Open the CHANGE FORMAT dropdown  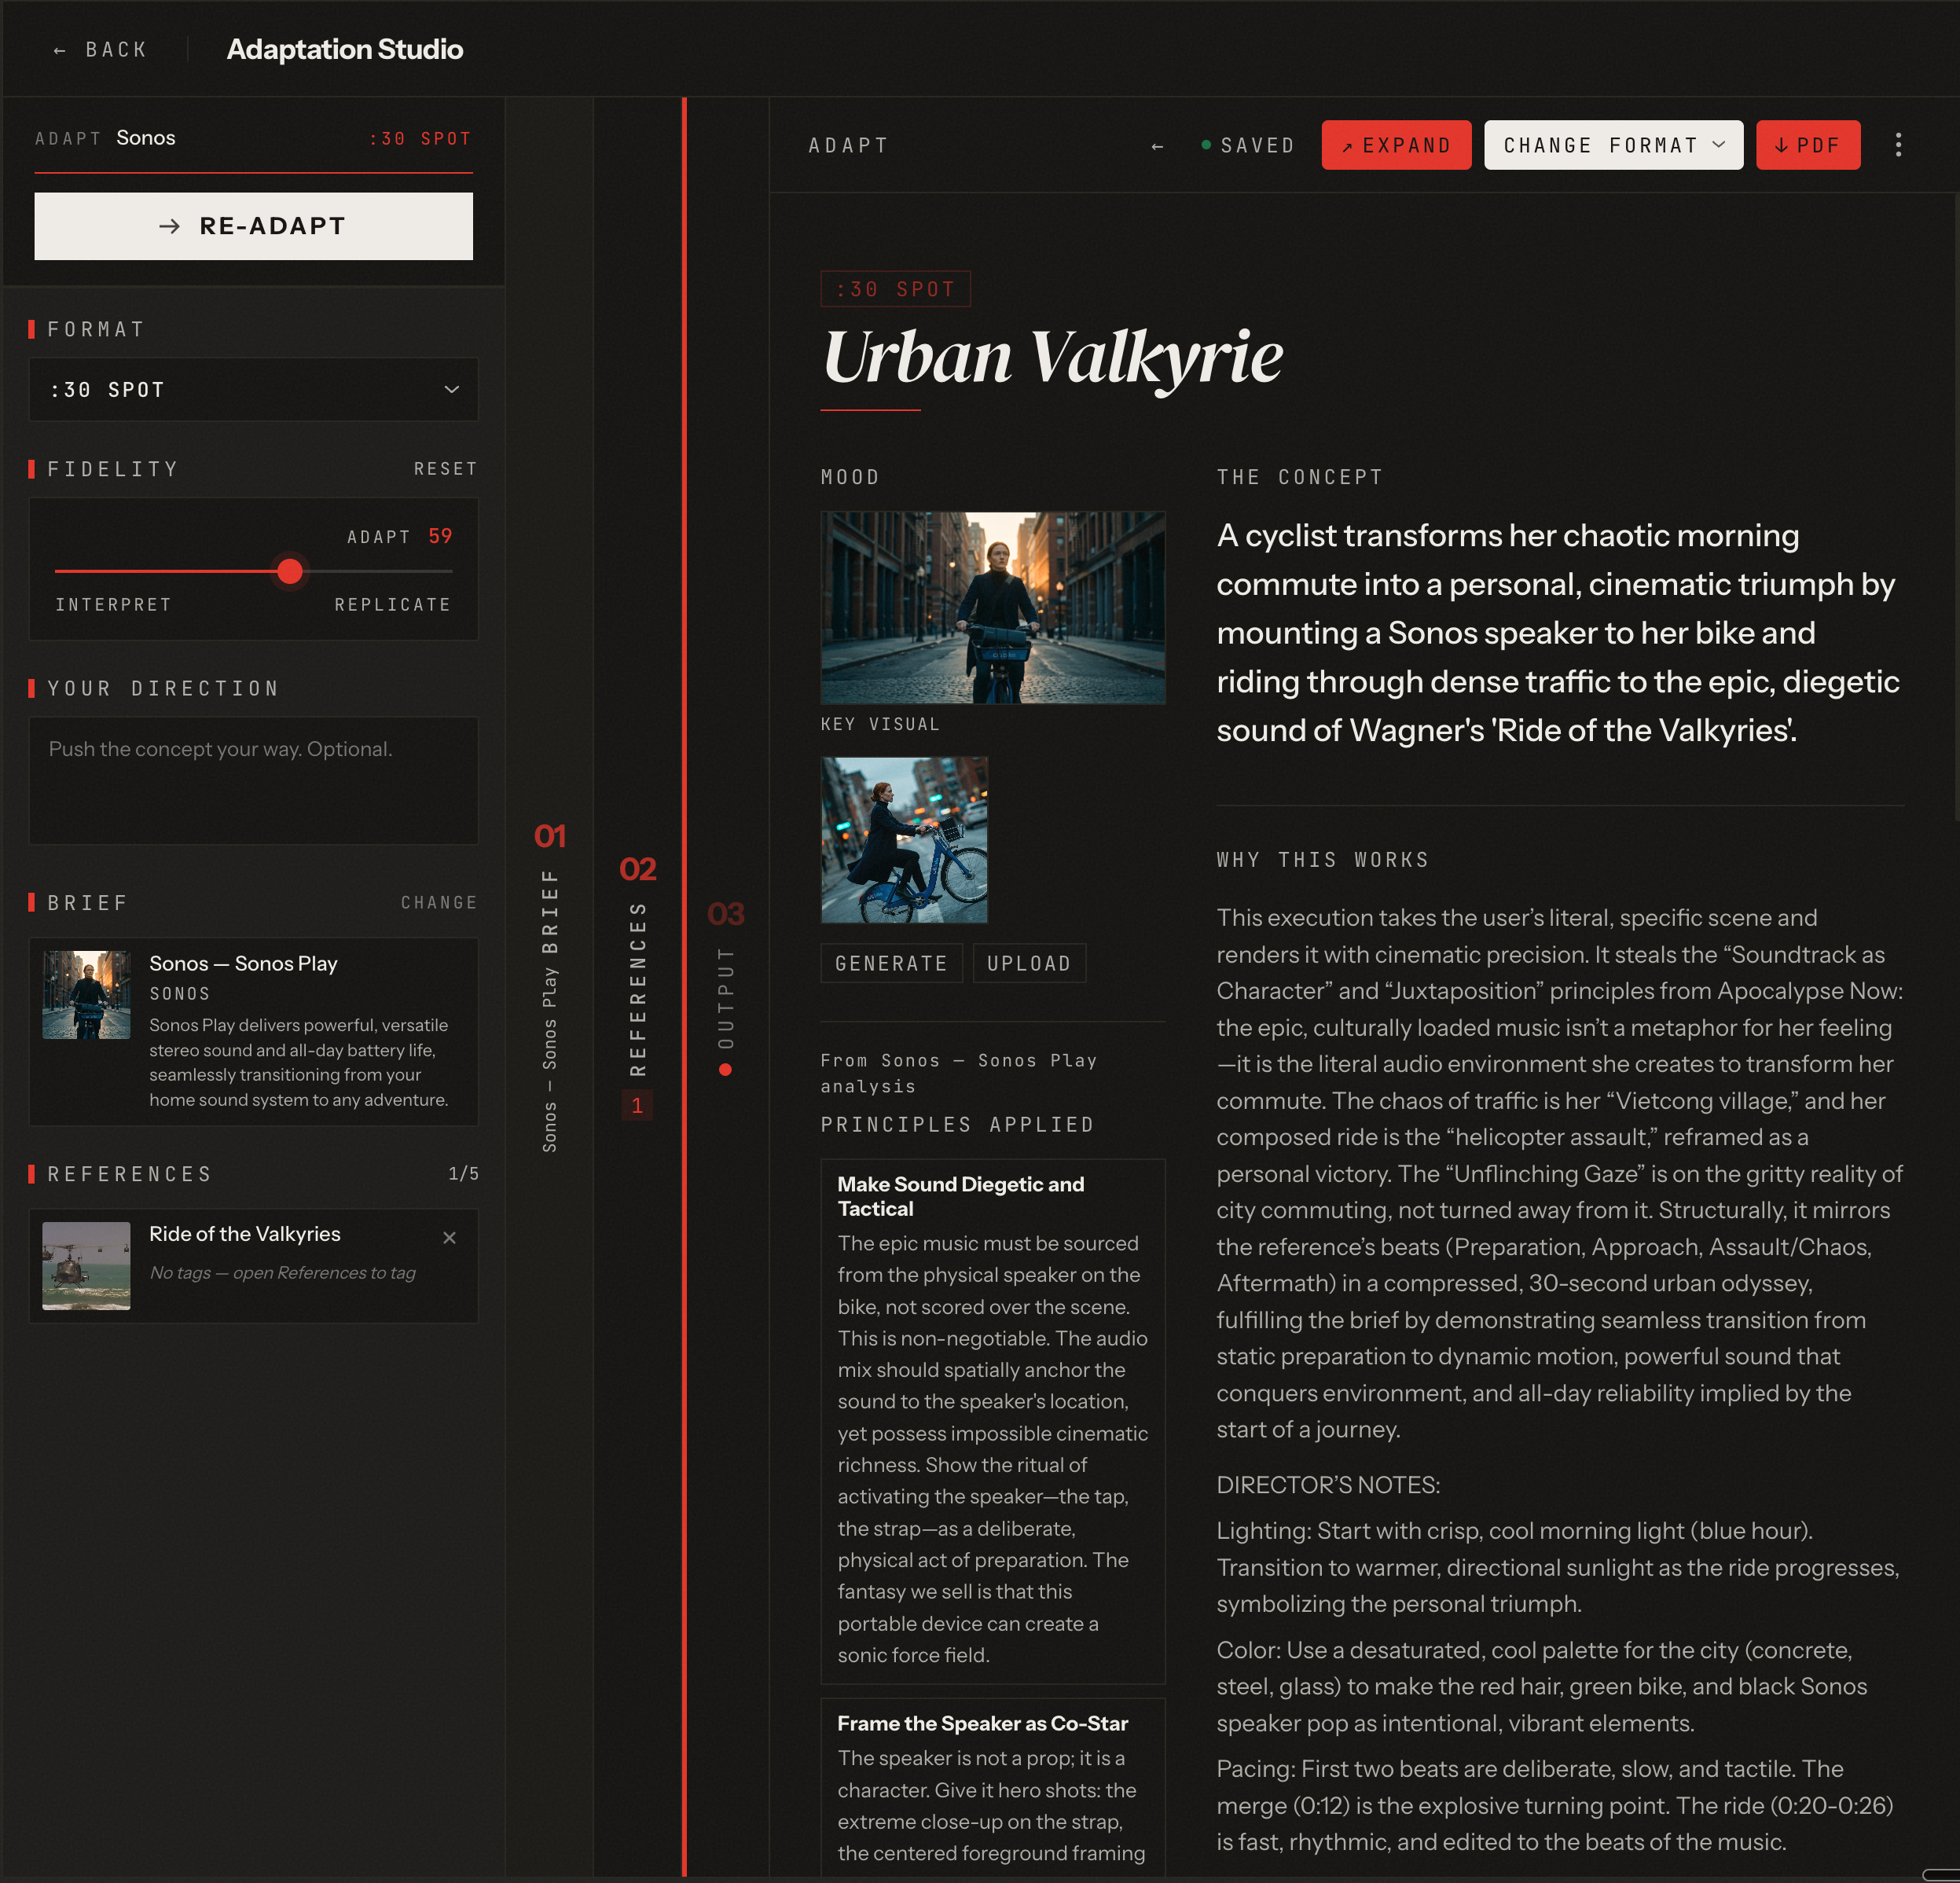[x=1613, y=145]
